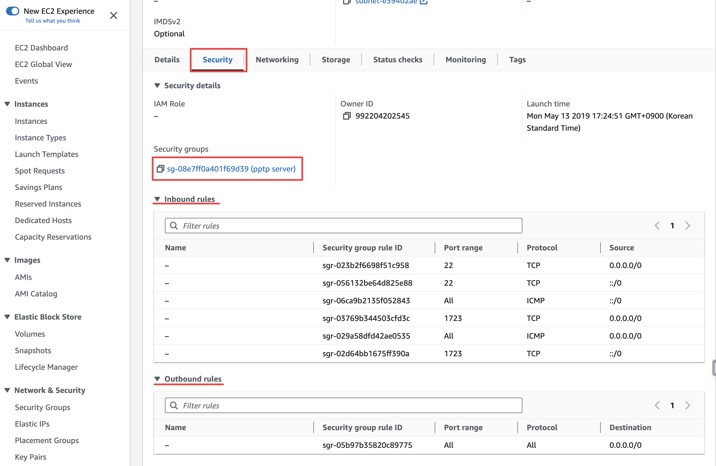Screen dimensions: 716x466
Task: Open Lifecycle Manager
Action: [x=46, y=367]
